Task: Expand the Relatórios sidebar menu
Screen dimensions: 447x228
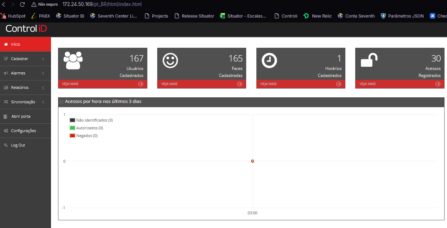Action: click(x=25, y=87)
